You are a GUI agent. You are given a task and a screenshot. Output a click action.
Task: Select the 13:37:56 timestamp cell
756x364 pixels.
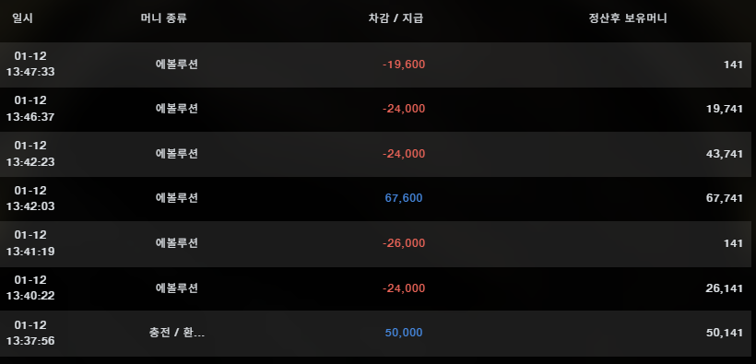coord(30,333)
